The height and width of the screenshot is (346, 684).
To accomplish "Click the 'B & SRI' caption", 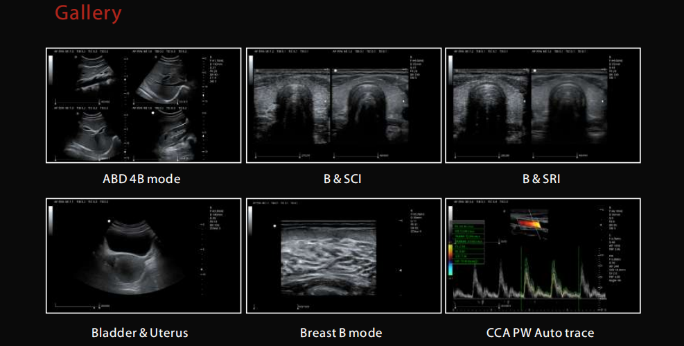I will click(541, 179).
